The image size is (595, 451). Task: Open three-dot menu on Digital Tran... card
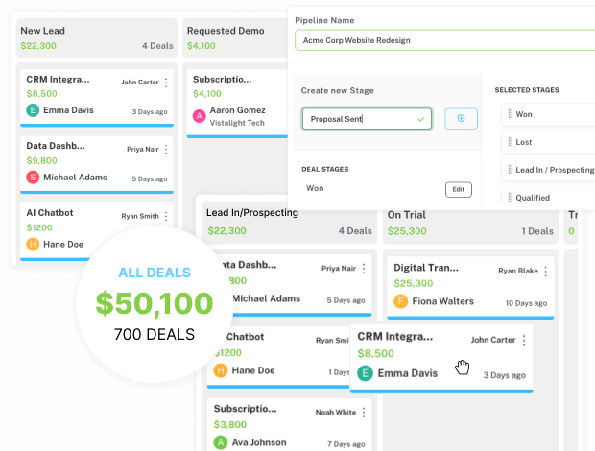pos(546,272)
